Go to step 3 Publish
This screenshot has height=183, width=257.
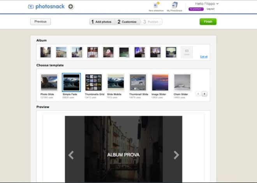coord(151,22)
